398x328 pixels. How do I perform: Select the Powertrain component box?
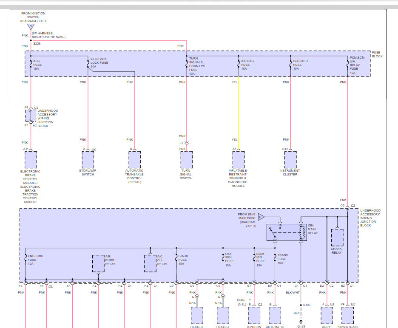[347, 315]
